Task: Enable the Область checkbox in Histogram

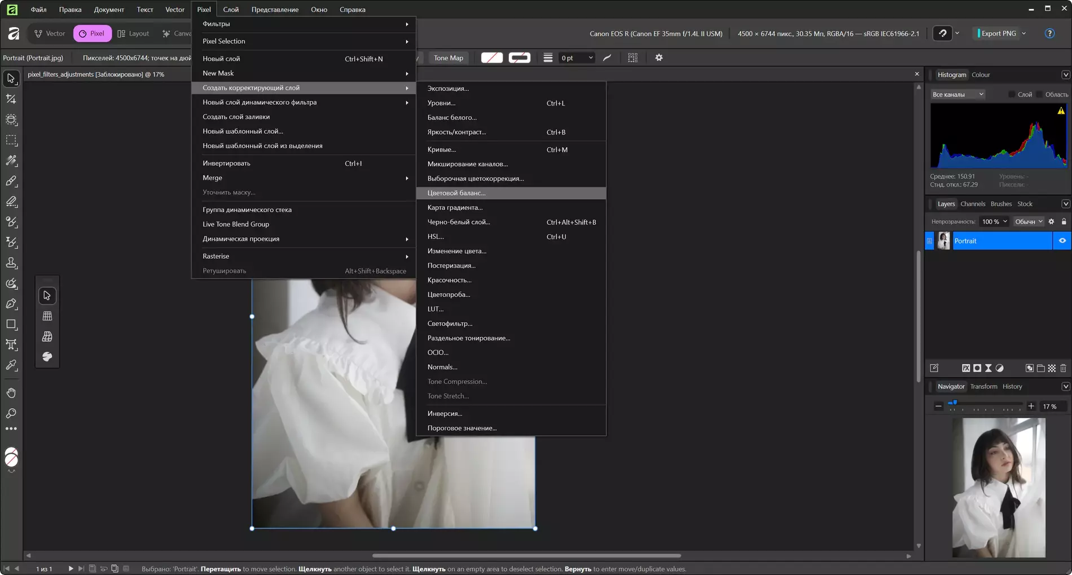Action: tap(1039, 95)
